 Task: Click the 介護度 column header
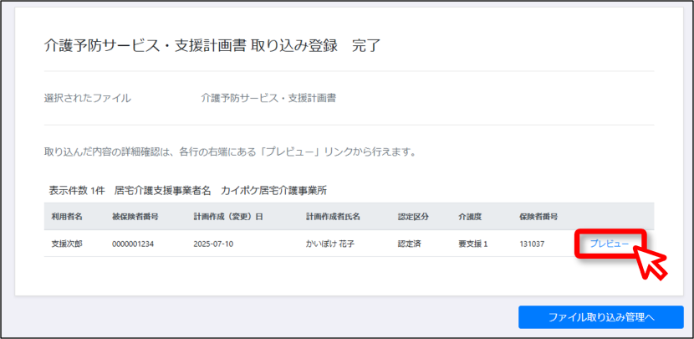pyautogui.click(x=470, y=217)
